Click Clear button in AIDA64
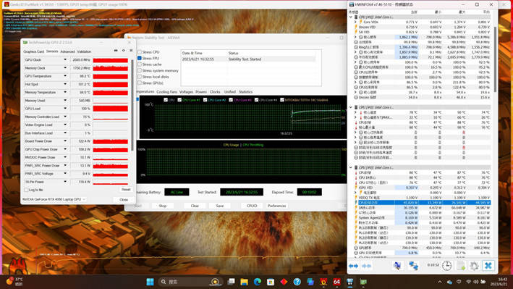The height and width of the screenshot is (289, 513). pos(195,206)
